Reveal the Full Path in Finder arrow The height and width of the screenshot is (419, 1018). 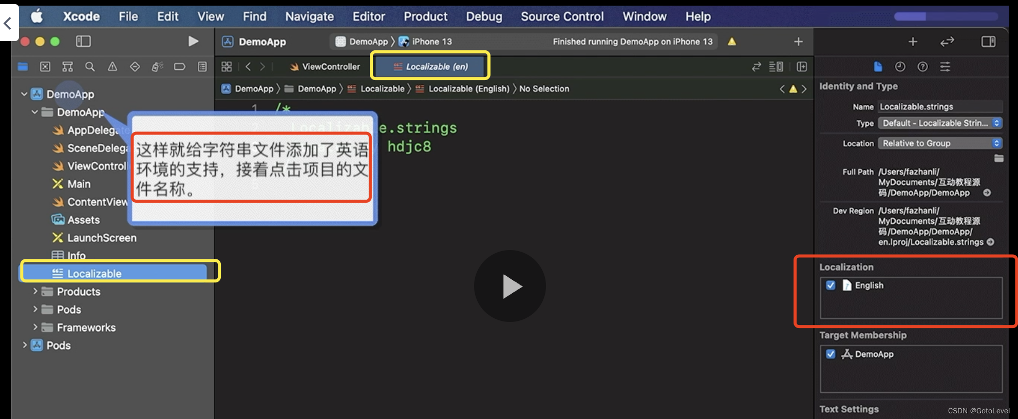(987, 193)
